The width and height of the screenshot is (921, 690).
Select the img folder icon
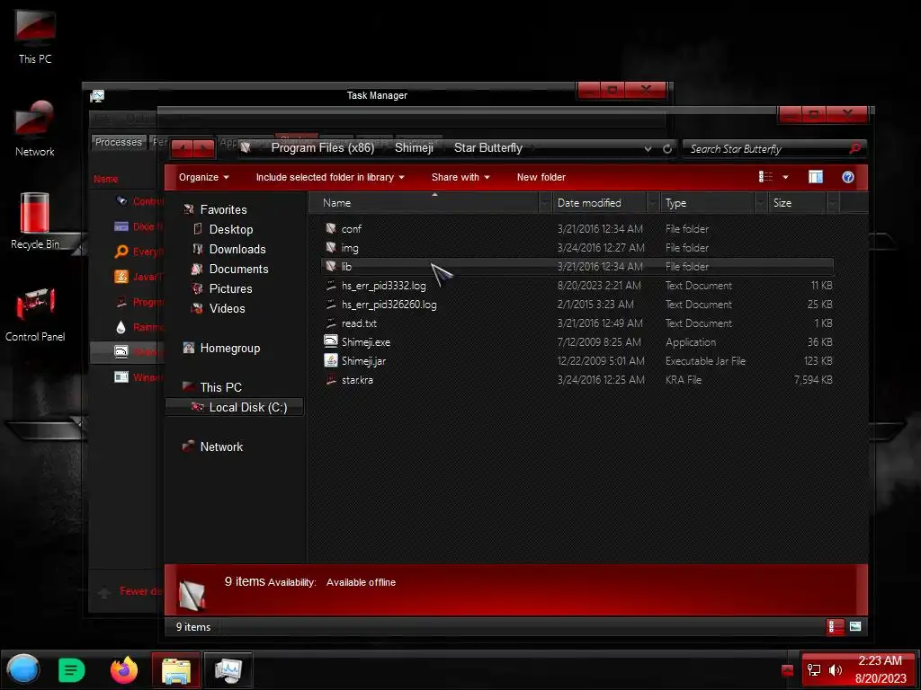click(331, 247)
